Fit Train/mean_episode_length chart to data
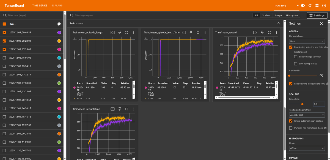 click(x=112, y=32)
